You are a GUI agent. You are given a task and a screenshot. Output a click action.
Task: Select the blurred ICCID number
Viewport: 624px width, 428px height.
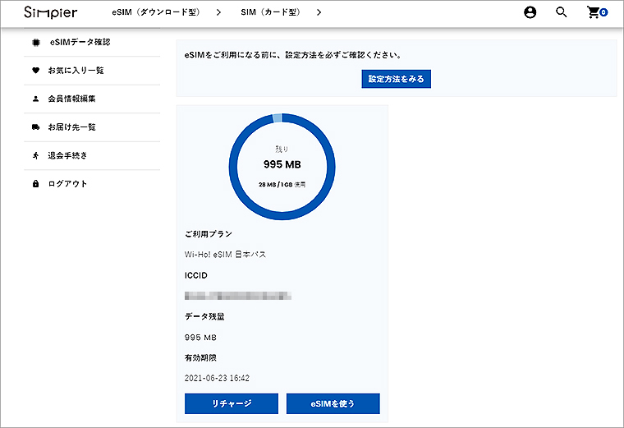pos(239,294)
